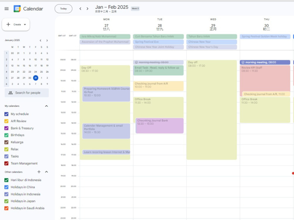This screenshot has height=220, width=294.
Task: Toggle Holidays in China checkbox
Action: [x=6, y=187]
